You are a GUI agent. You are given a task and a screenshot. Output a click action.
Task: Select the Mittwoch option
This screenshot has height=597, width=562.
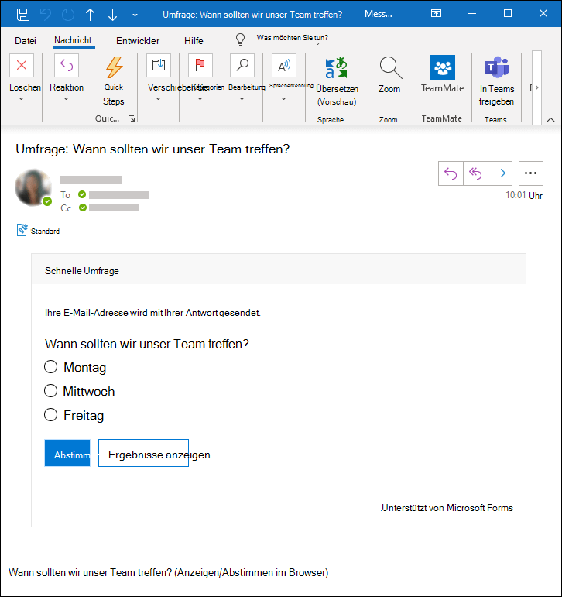coord(50,391)
